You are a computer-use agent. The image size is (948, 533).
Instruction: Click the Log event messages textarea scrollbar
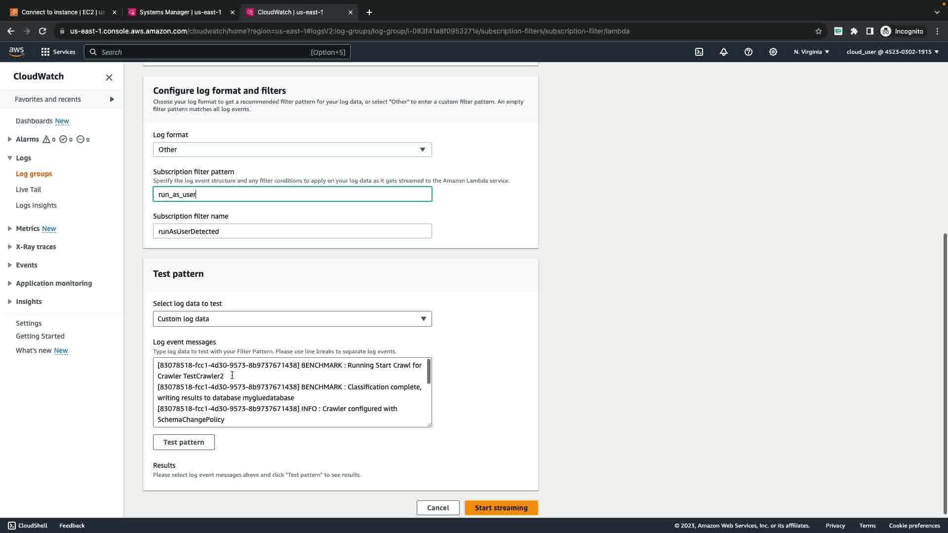coord(429,372)
